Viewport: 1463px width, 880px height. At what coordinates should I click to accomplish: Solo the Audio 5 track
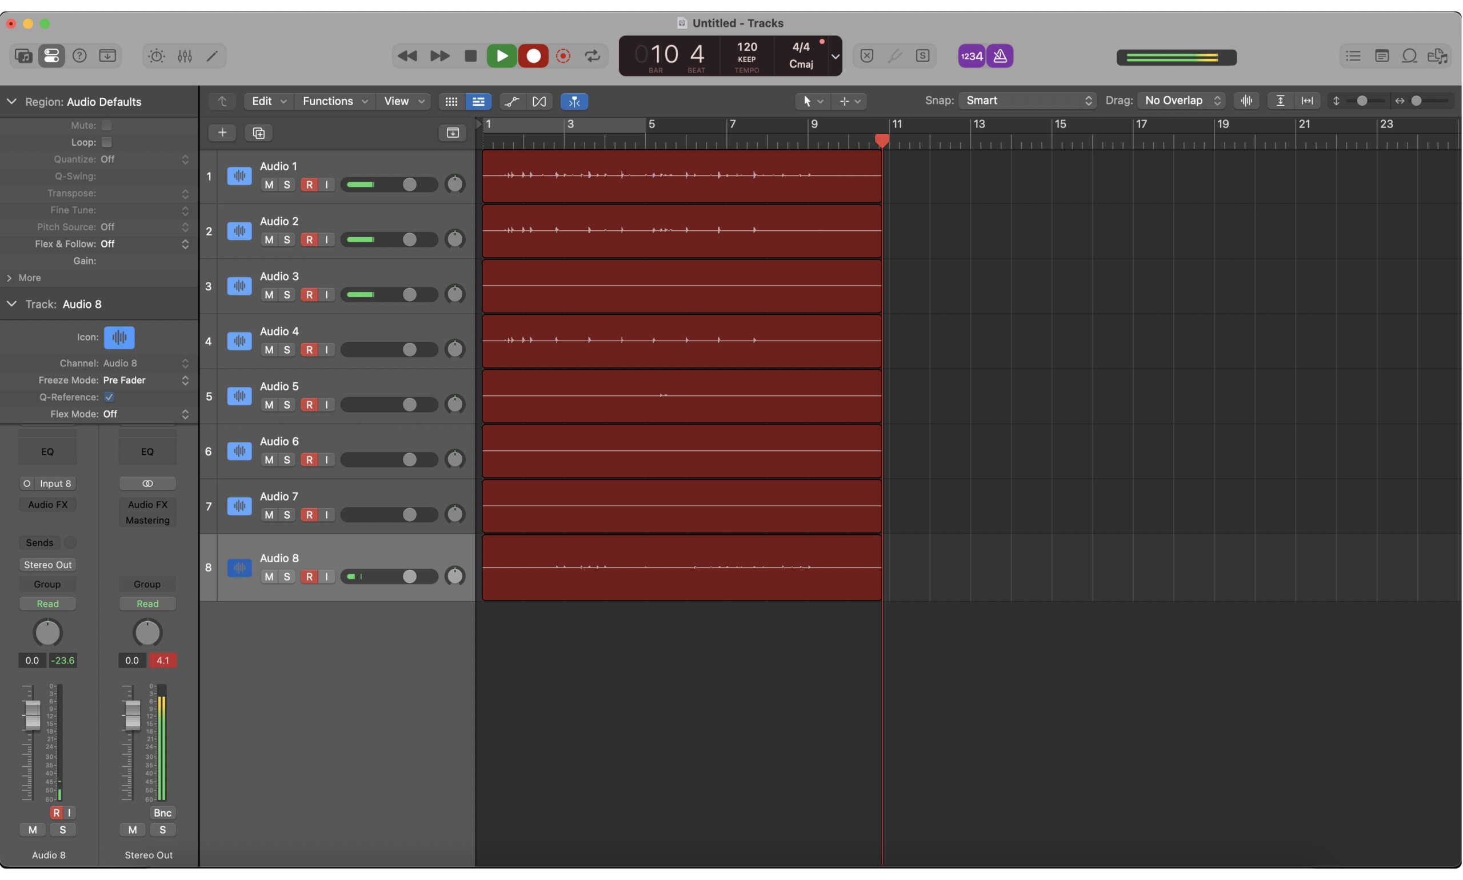pos(286,405)
